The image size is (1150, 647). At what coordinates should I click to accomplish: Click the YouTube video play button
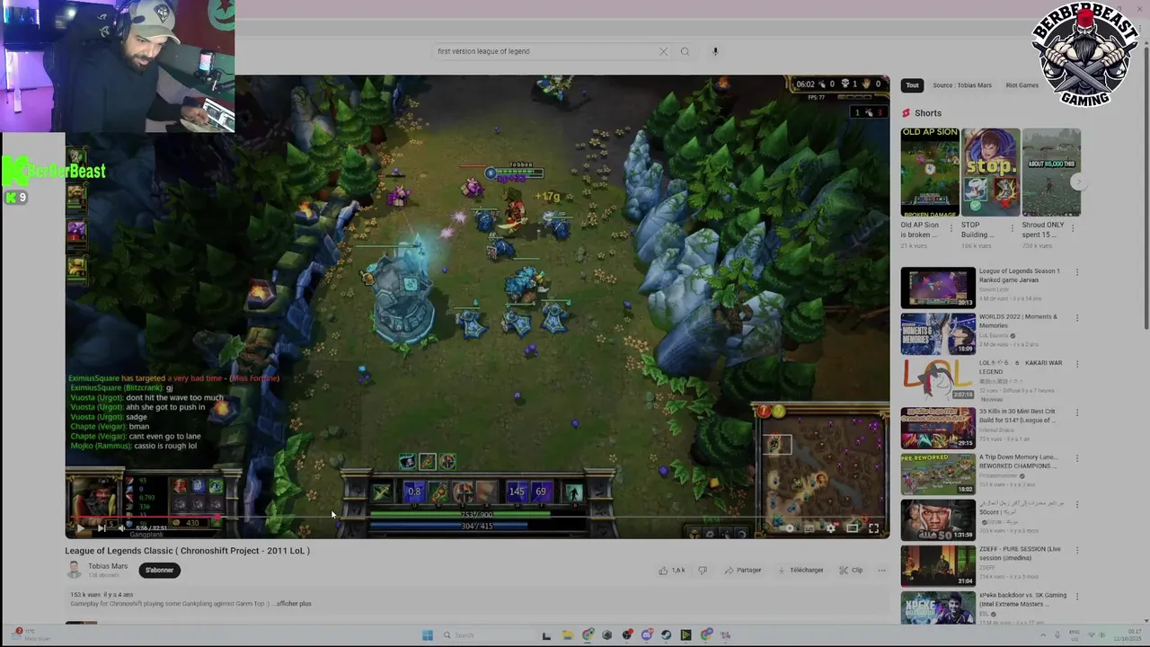(81, 528)
